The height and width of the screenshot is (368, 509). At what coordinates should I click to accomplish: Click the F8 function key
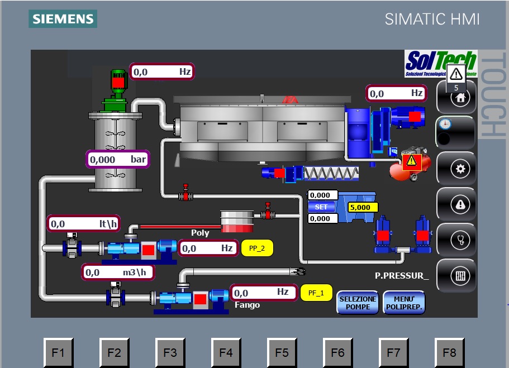point(449,353)
